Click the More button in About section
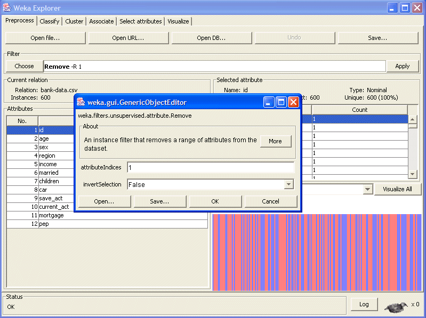Viewport: 426px width, 318px height. (275, 141)
